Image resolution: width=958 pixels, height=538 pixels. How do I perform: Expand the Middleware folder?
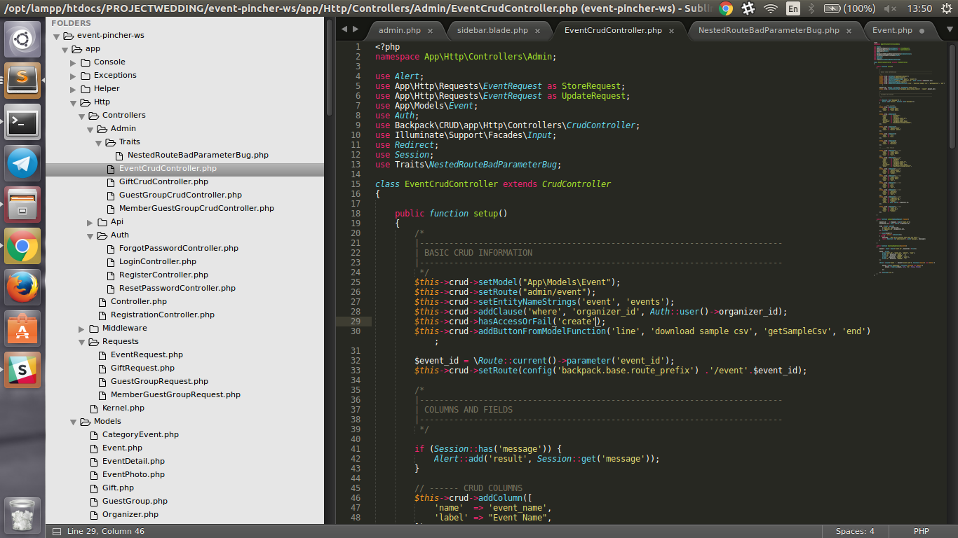pos(81,328)
